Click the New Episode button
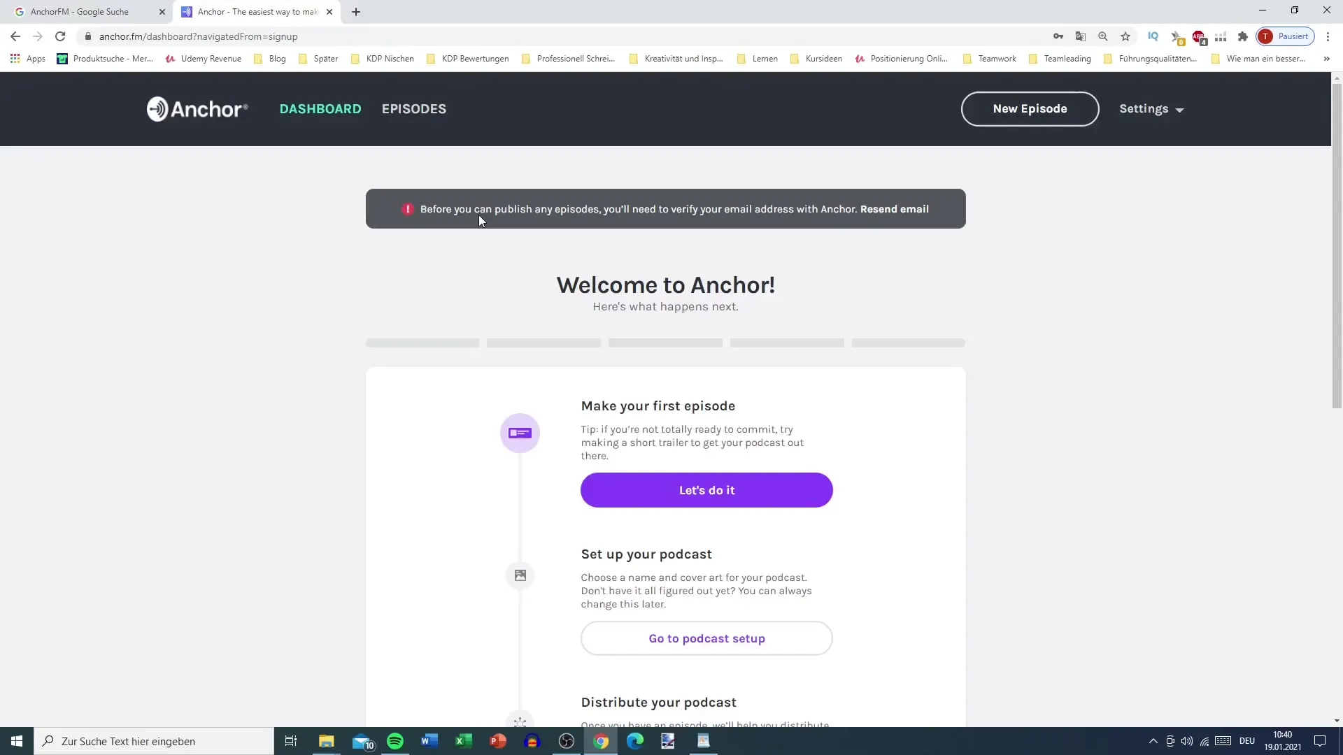This screenshot has width=1343, height=755. [1030, 109]
